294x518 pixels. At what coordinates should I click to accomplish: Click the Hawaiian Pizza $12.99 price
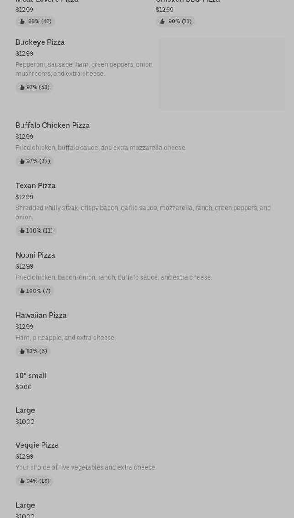[24, 327]
